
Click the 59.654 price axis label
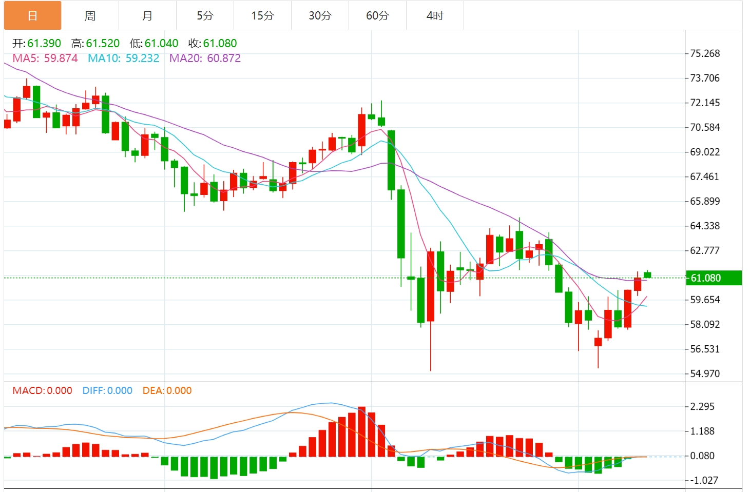tap(705, 300)
